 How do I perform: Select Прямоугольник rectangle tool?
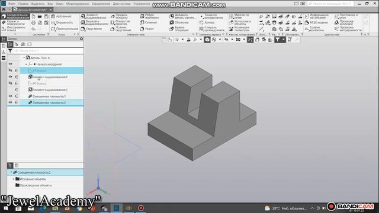(65, 29)
